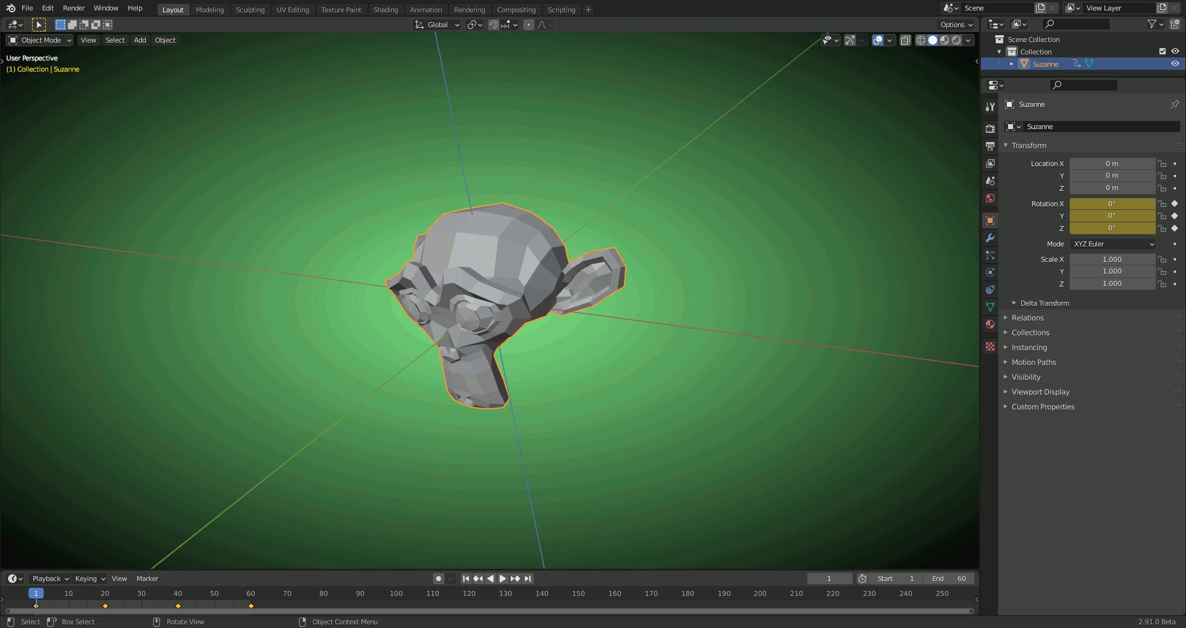This screenshot has width=1186, height=628.
Task: Open the Object Mode dropdown
Action: [40, 40]
